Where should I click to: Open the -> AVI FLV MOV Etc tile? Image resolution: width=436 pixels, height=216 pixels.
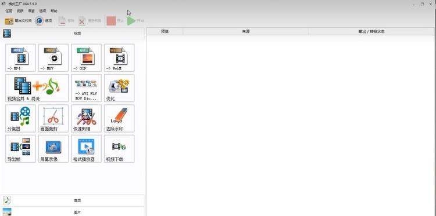(x=86, y=88)
